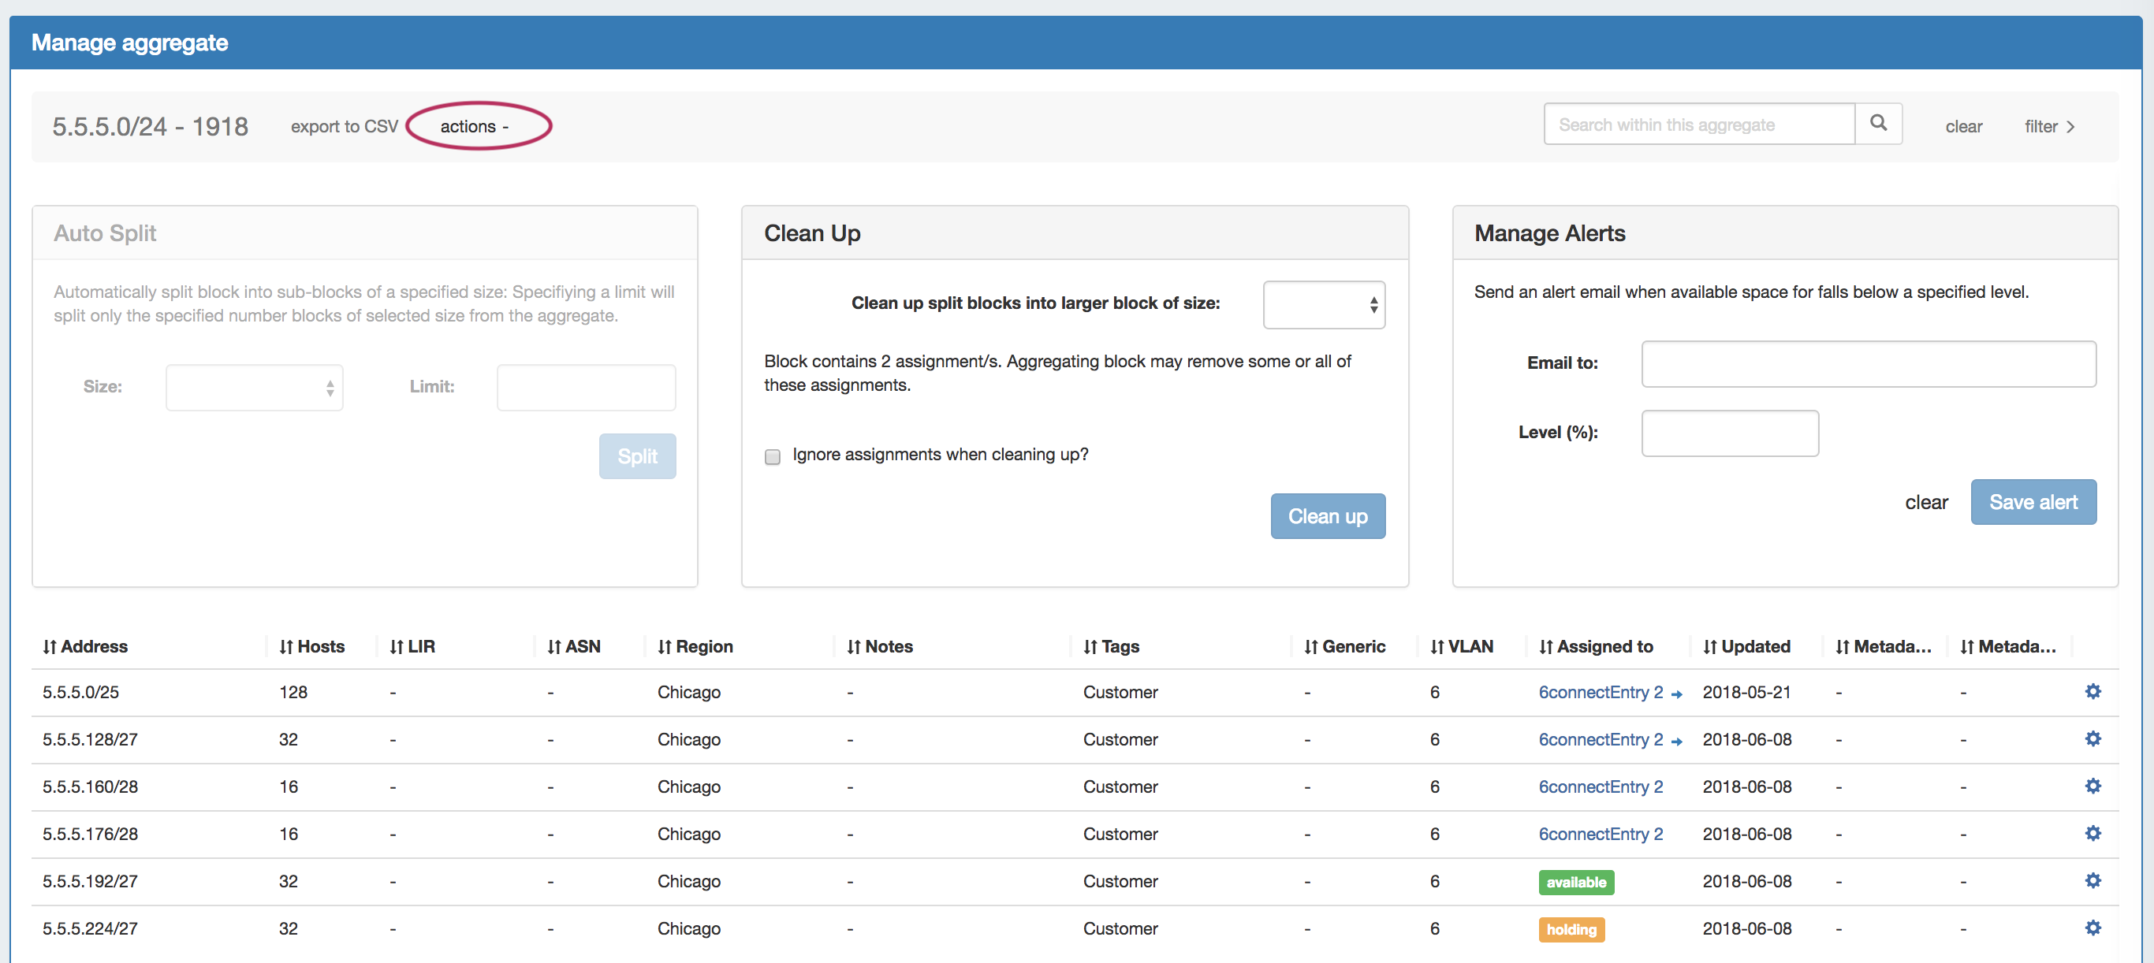Sort table by Address column
The width and height of the screenshot is (2154, 963).
[x=85, y=646]
